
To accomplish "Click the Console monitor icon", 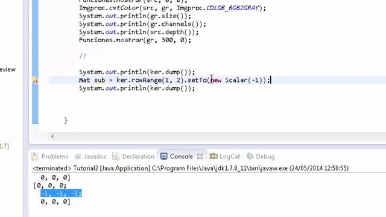I will click(163, 156).
